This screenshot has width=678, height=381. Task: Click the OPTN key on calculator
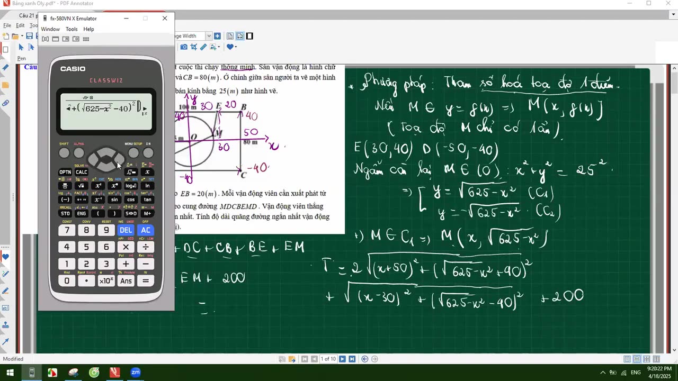pyautogui.click(x=65, y=172)
